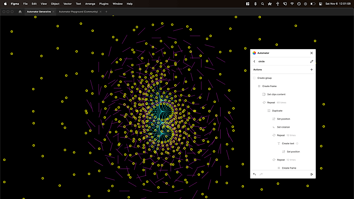
Task: Open the window layout menu bar icon
Action: point(248,4)
